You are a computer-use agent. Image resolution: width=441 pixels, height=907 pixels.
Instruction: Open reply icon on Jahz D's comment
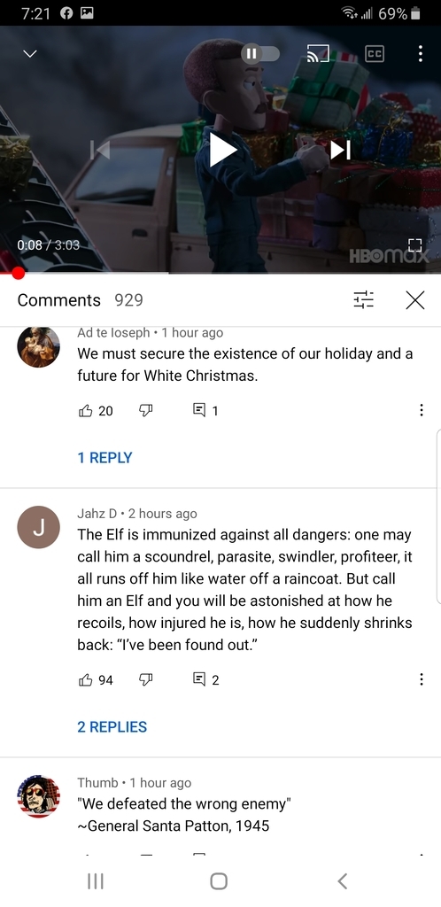tap(199, 679)
